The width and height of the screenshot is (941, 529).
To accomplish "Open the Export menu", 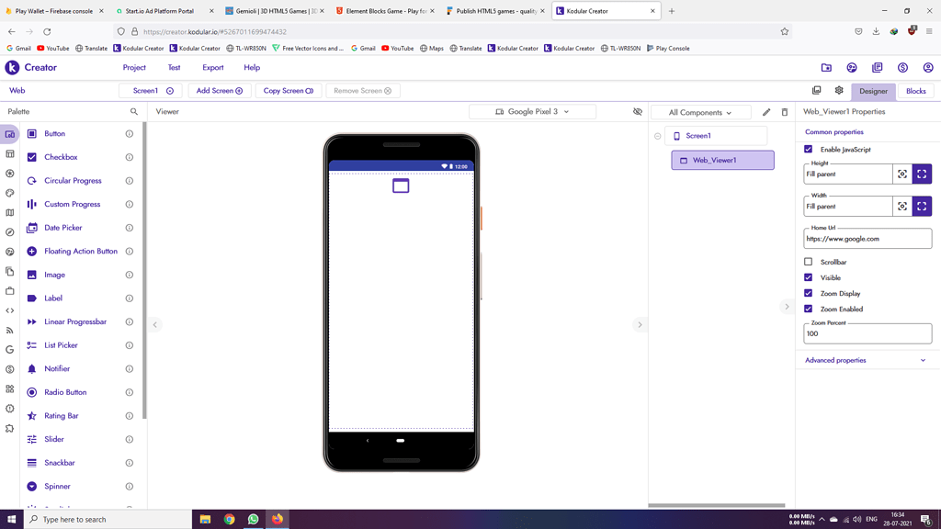I will (x=212, y=67).
